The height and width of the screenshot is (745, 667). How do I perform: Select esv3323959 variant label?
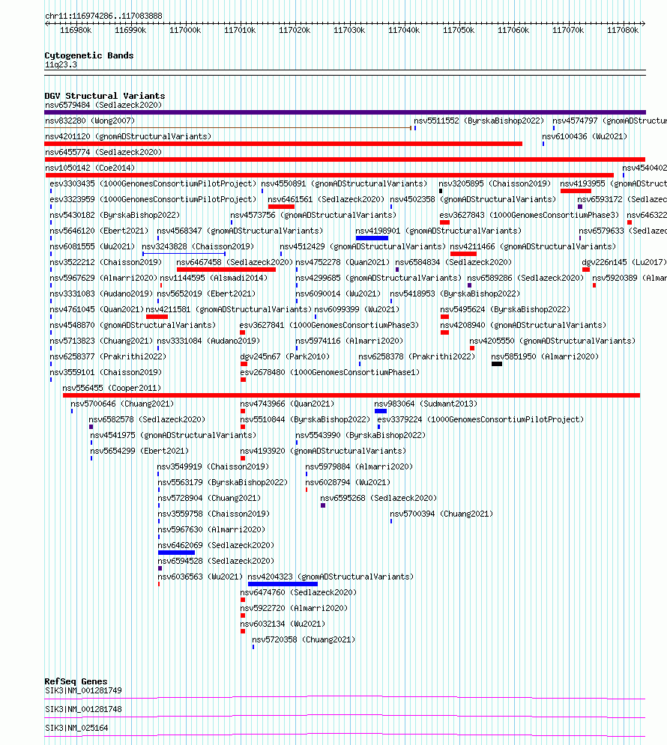click(153, 200)
